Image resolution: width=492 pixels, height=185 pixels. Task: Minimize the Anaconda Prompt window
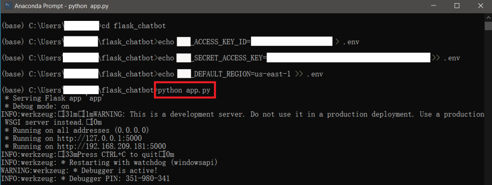(433, 5)
